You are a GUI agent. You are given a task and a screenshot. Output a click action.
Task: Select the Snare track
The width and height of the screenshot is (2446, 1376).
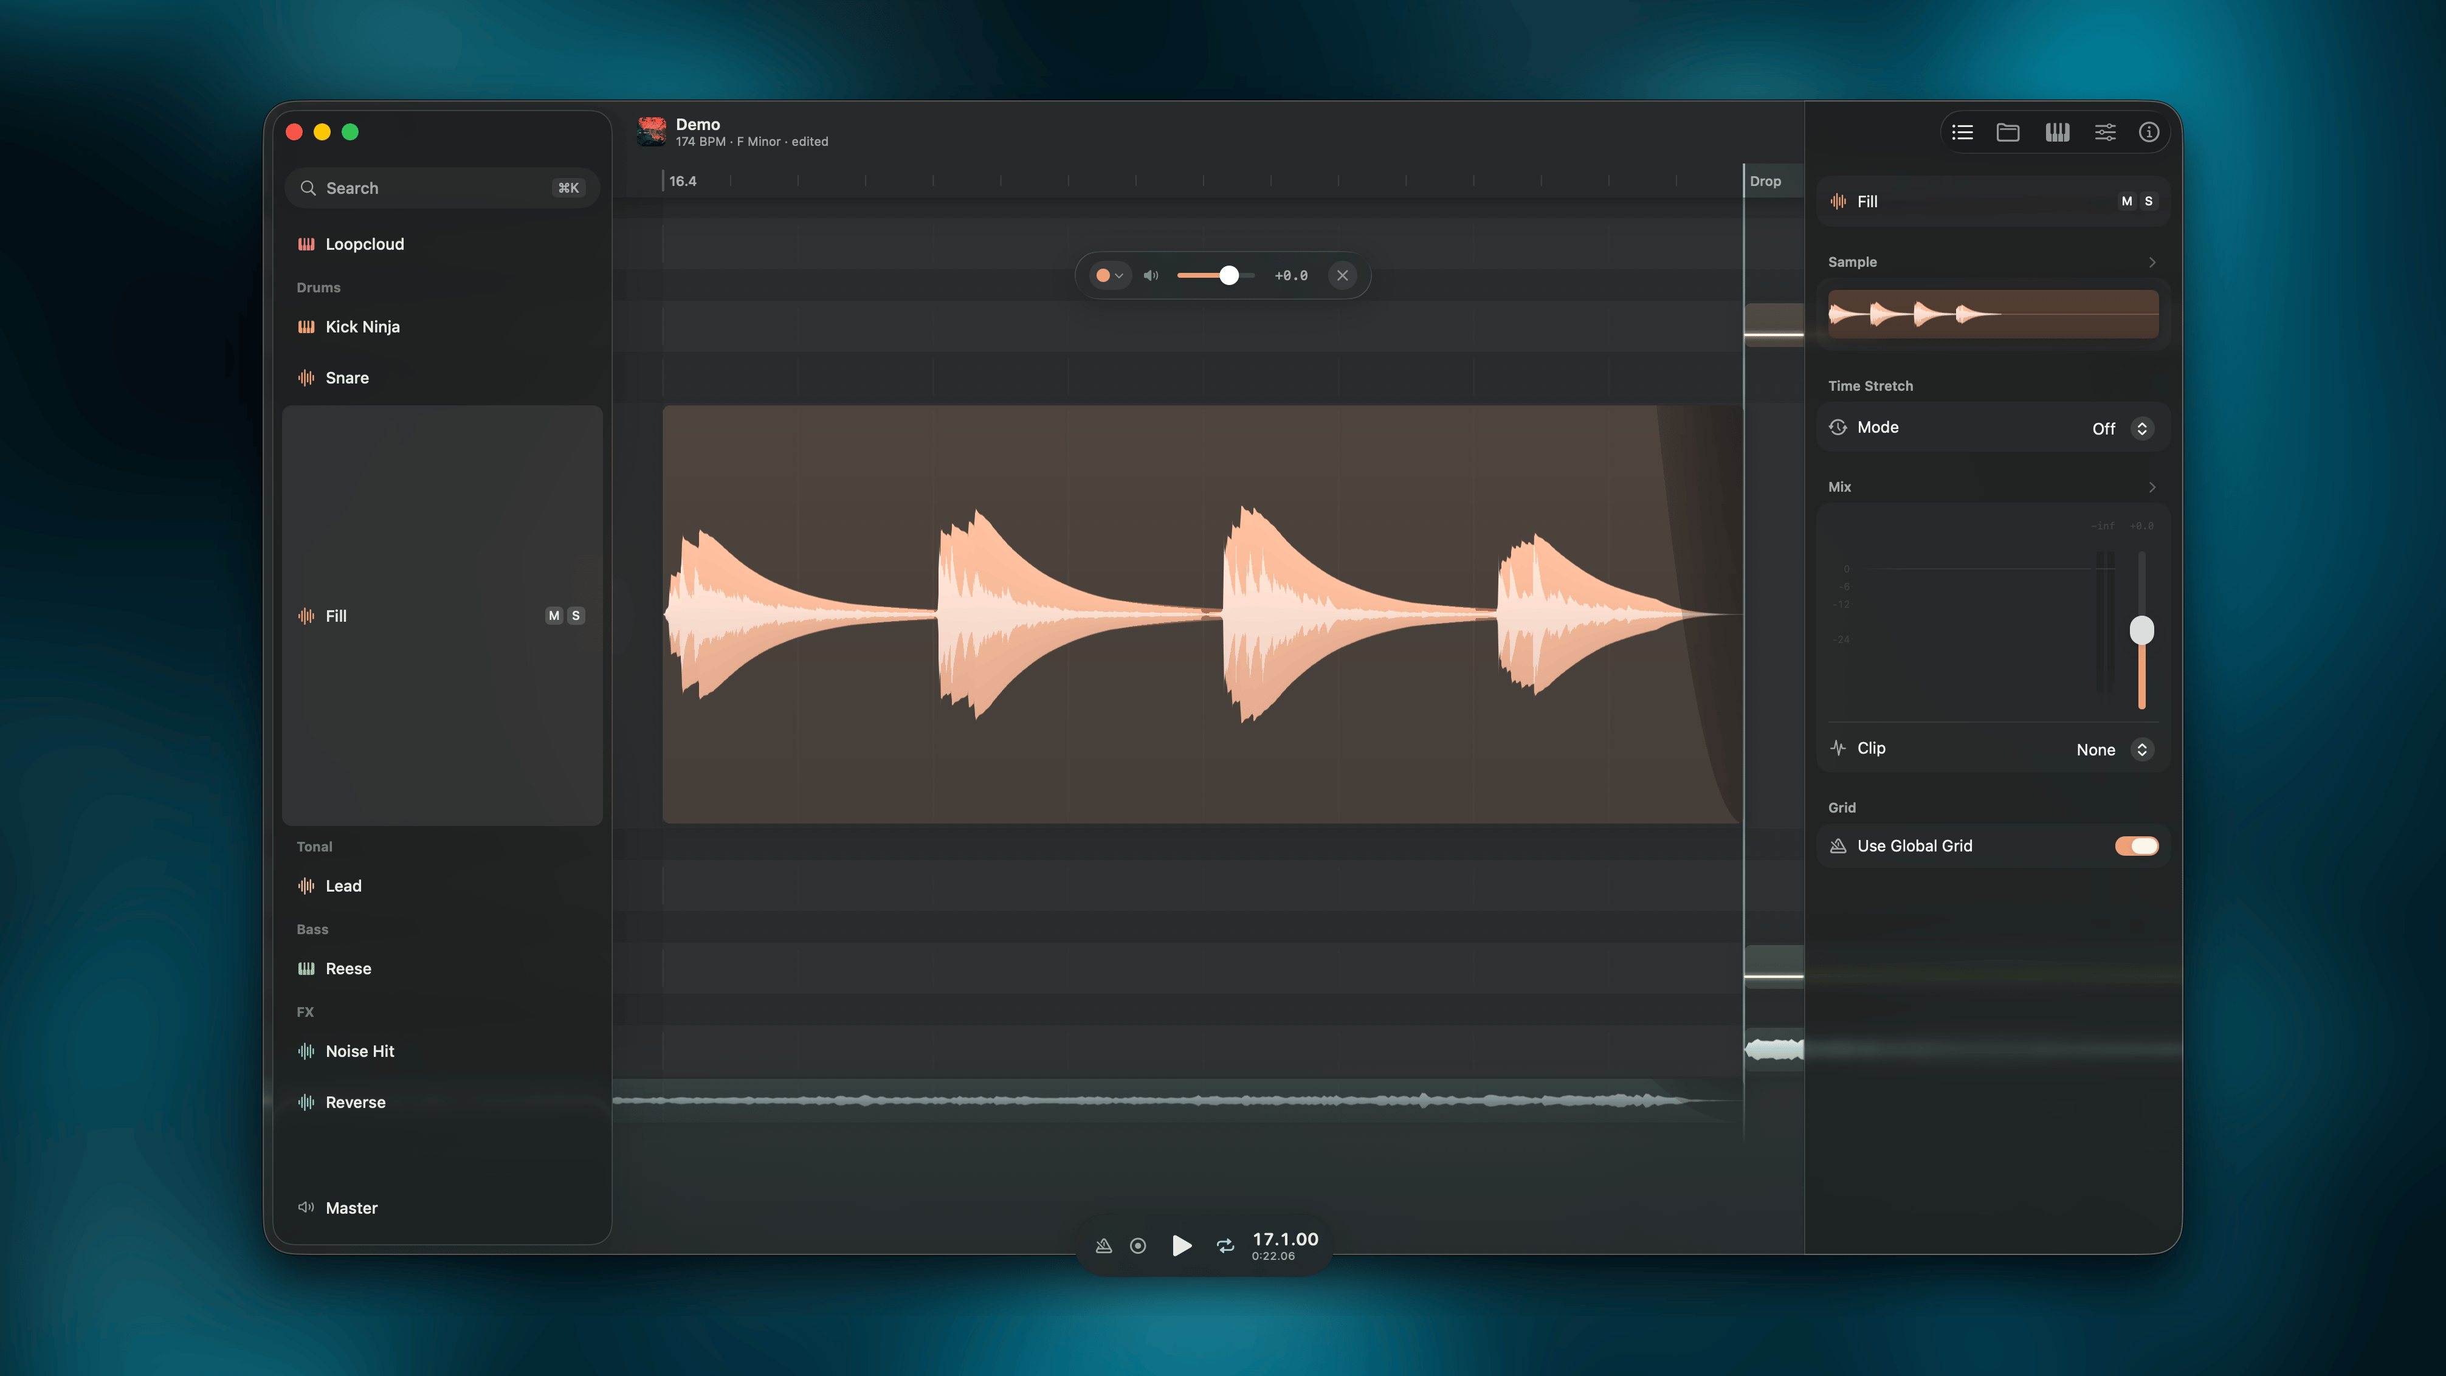(443, 378)
